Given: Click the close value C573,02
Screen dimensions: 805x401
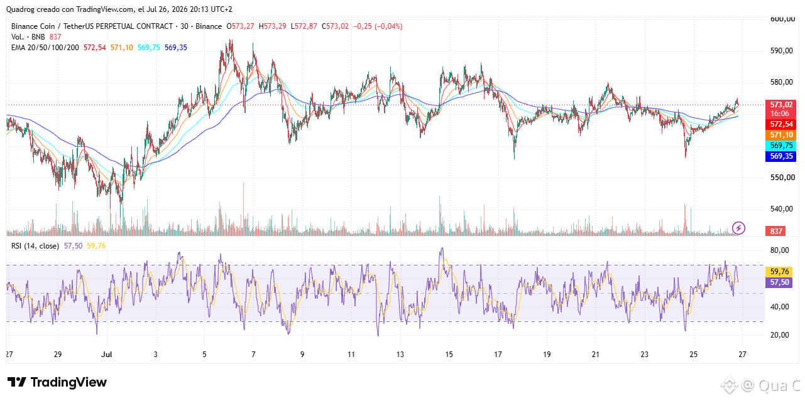Looking at the screenshot, I should click(x=335, y=26).
